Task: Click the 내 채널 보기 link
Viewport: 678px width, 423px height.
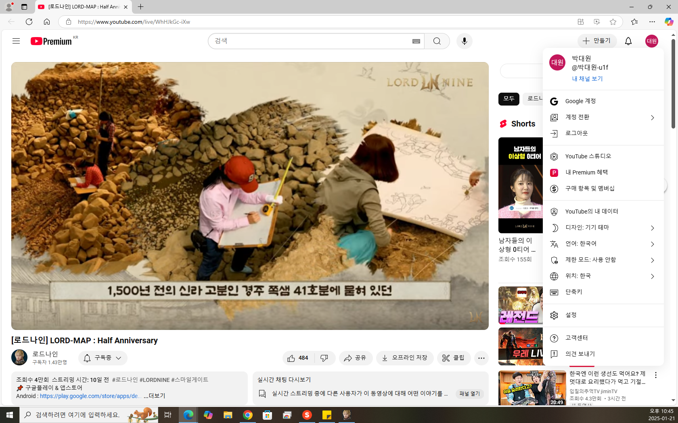Action: pos(587,79)
